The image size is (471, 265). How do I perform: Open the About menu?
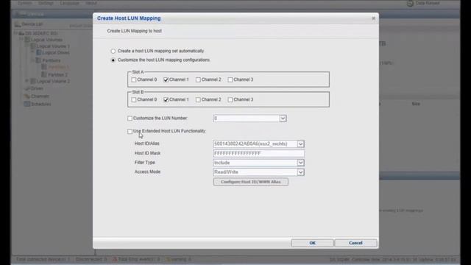91,3
